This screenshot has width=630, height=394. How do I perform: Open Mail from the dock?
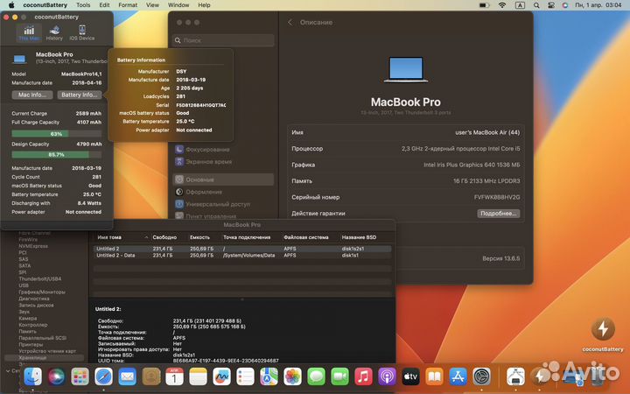128,376
